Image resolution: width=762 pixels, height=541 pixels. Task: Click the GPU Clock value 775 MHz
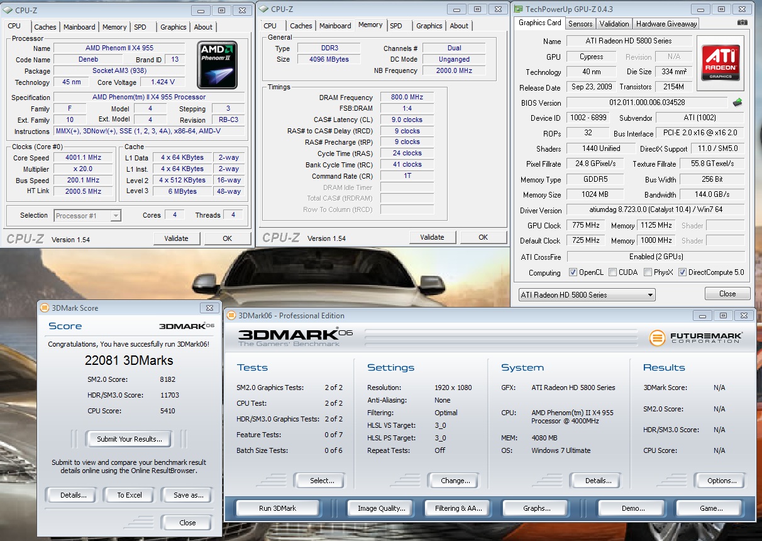click(587, 225)
